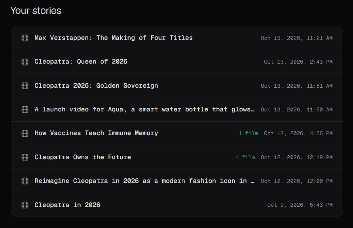Click '1 film' badge on How Vaccines Teach Immune Memory
This screenshot has width=353, height=228.
(248, 133)
